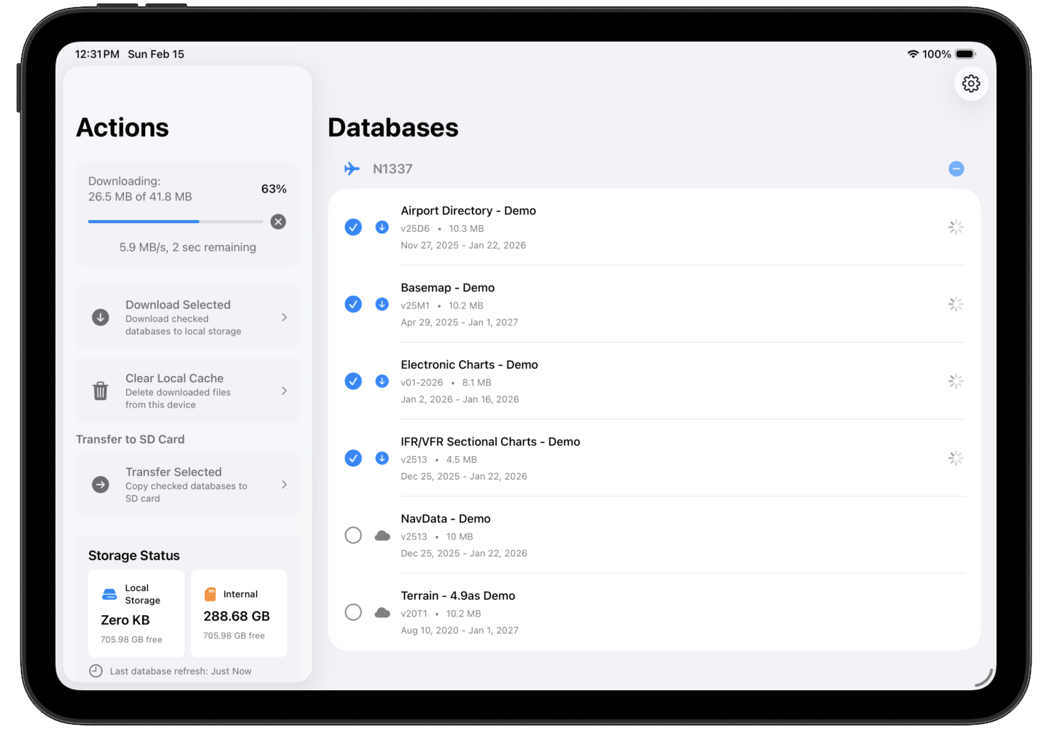This screenshot has width=1060, height=753.
Task: Select the NavData - Demo checkbox
Action: click(x=353, y=535)
